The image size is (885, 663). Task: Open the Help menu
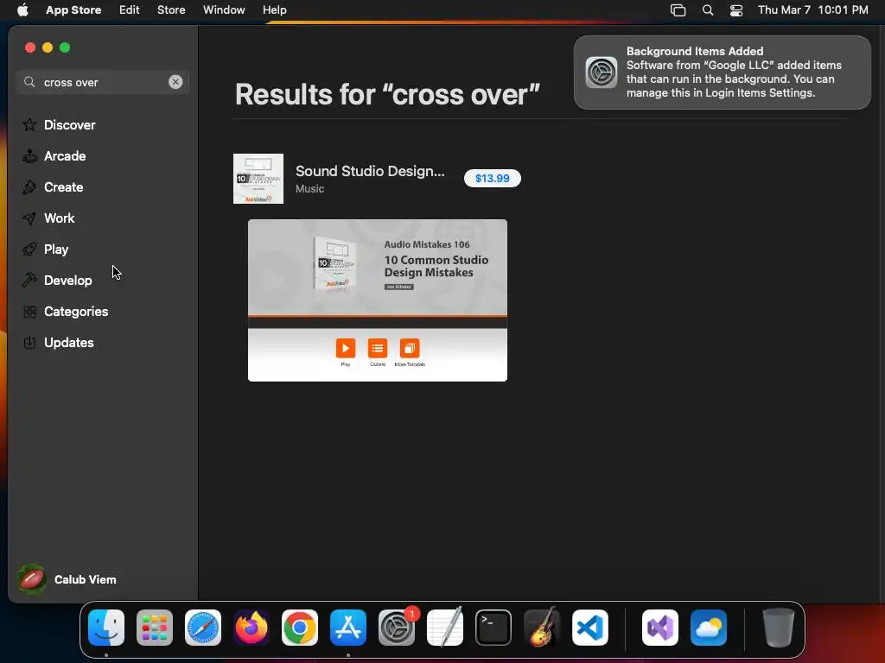(x=274, y=10)
